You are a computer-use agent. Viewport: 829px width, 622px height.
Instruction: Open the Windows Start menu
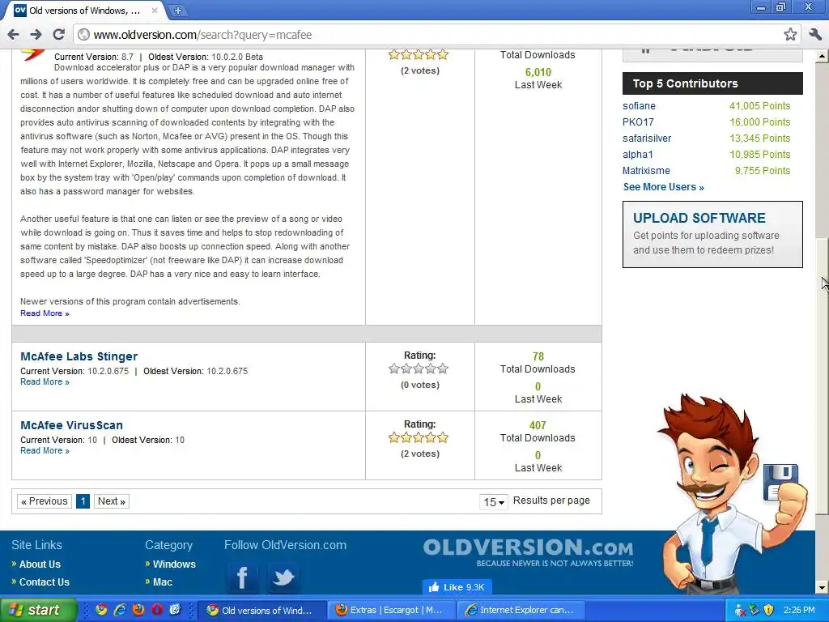pos(38,611)
